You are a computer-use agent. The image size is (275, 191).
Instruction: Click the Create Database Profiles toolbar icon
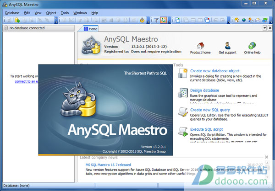(17, 20)
